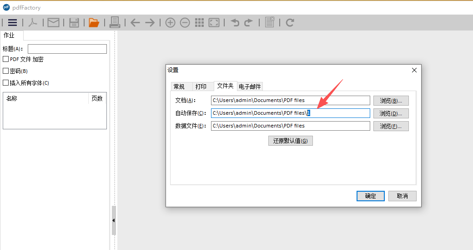Viewport: 473px width, 250px height.
Task: Click the envelope email icon
Action: point(53,22)
